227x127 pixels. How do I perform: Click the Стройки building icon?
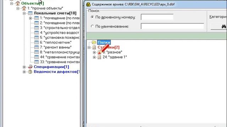click(94, 47)
